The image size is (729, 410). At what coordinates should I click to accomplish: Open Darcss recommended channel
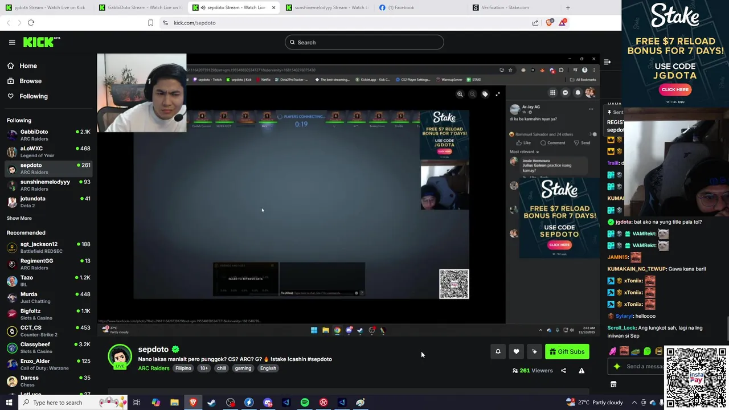click(x=48, y=381)
